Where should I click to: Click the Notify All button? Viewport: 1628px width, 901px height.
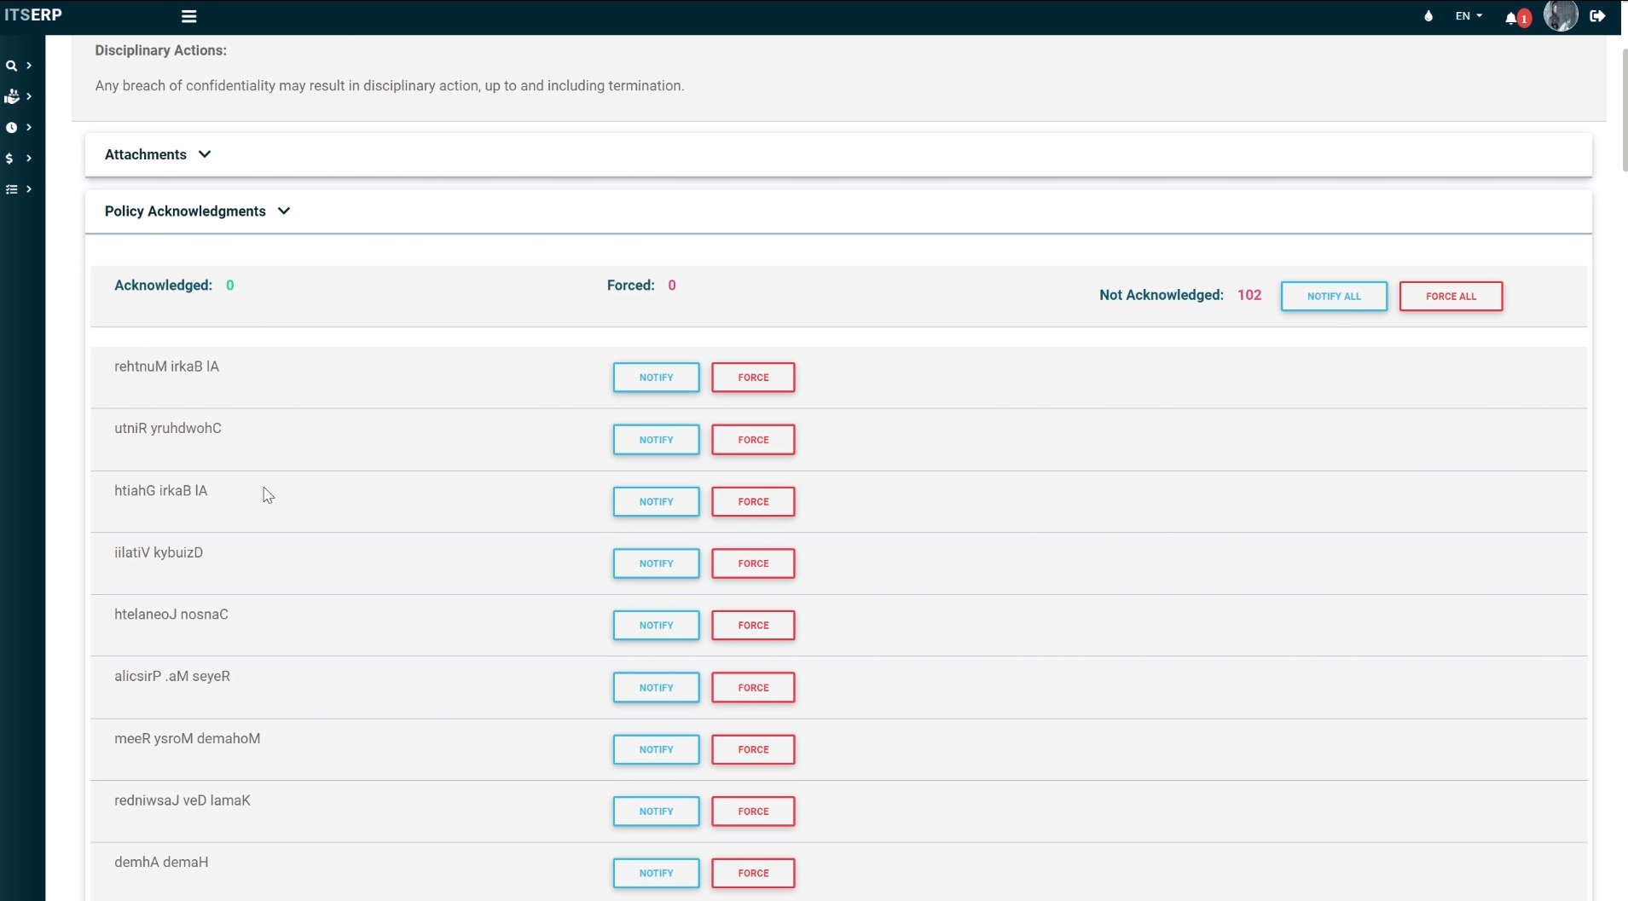click(x=1334, y=297)
